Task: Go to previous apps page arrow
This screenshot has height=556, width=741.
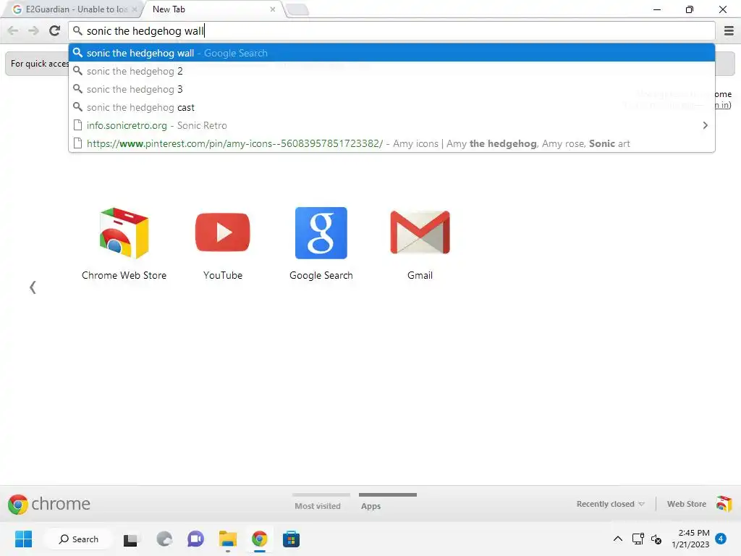Action: click(x=33, y=287)
